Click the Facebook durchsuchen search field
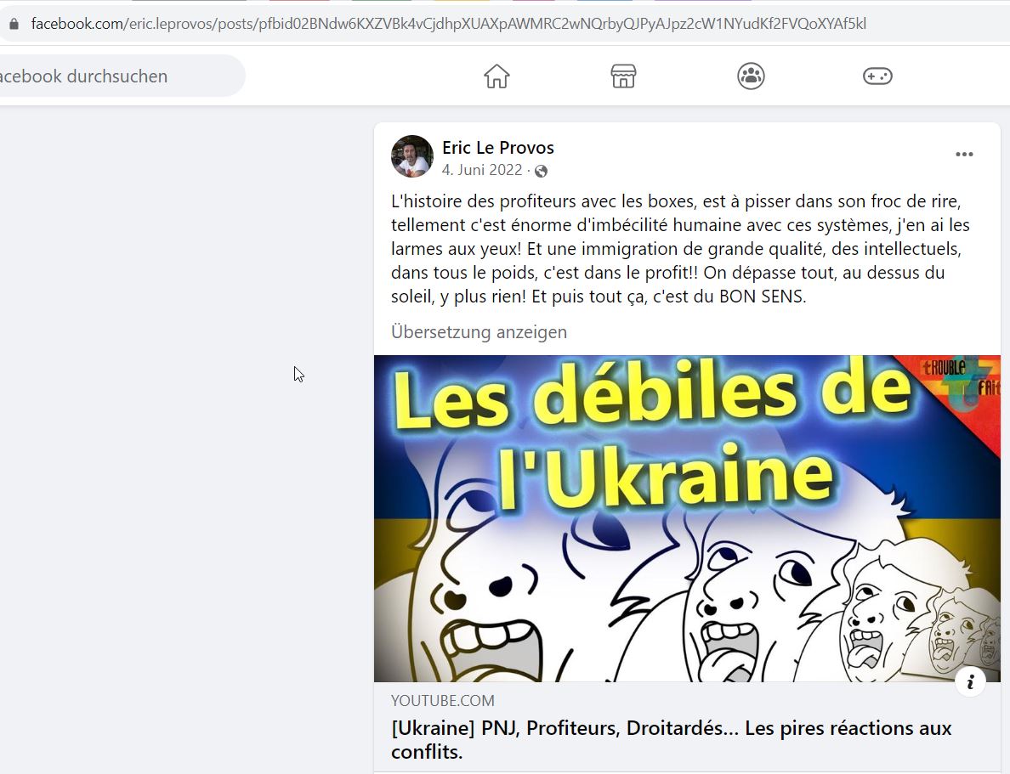 tap(119, 76)
